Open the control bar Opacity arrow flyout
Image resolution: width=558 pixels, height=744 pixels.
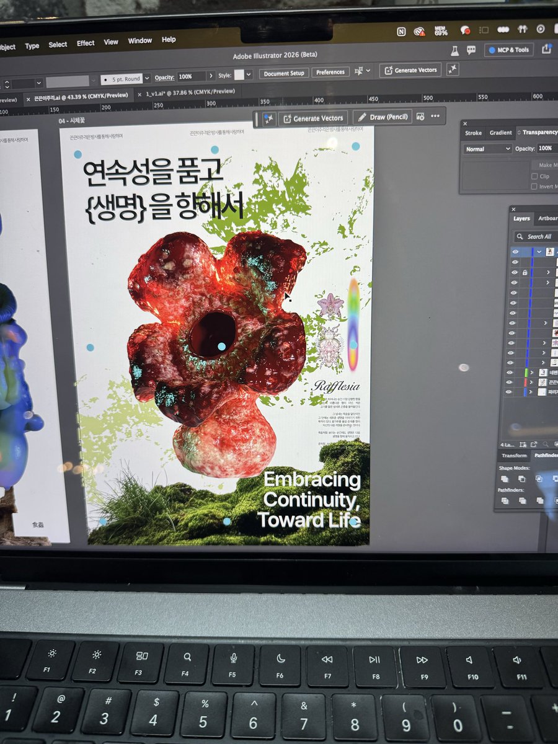[212, 77]
